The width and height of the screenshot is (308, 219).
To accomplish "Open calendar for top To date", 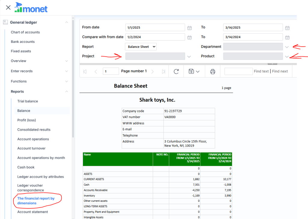I will click(x=287, y=28).
